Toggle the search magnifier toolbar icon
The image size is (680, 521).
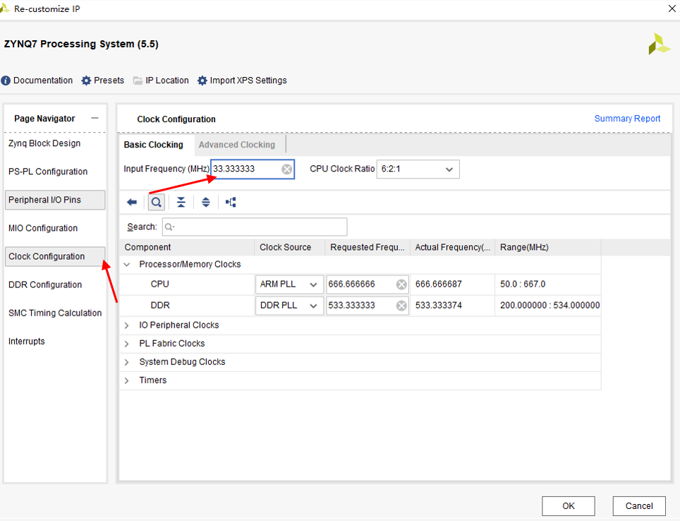(157, 203)
